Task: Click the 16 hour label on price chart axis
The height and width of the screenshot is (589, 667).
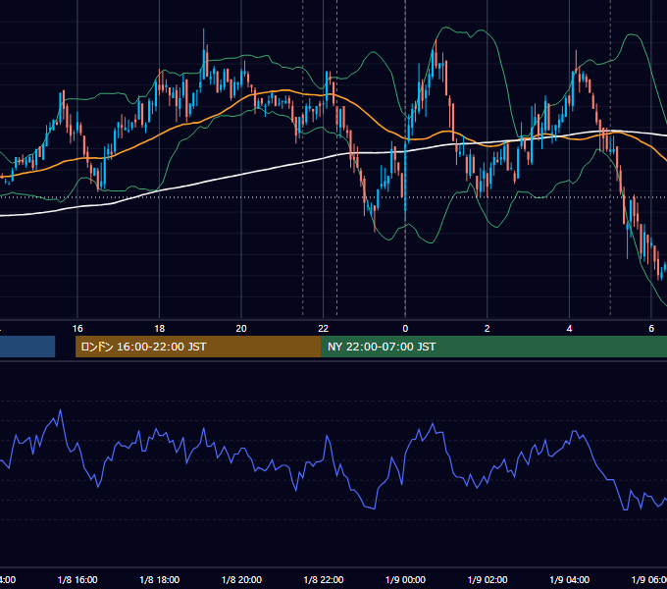Action: (77, 328)
